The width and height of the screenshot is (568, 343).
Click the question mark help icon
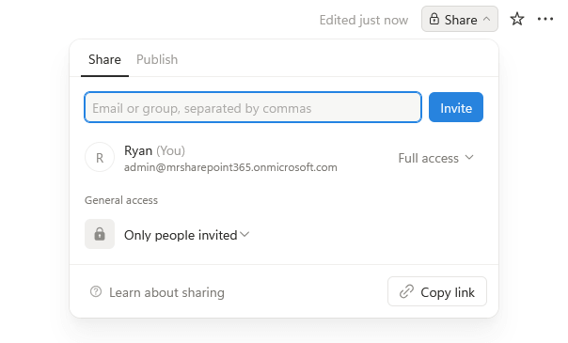click(96, 291)
